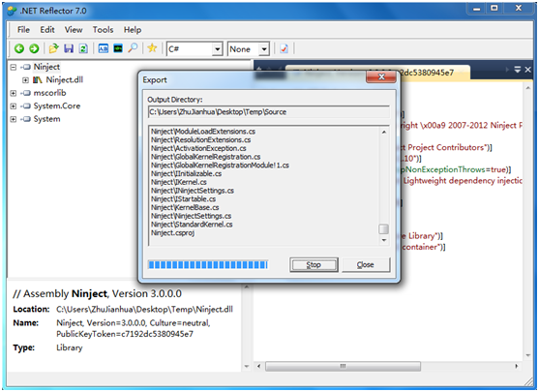Click the blue floppy disk Save icon
The height and width of the screenshot is (392, 539).
click(69, 48)
